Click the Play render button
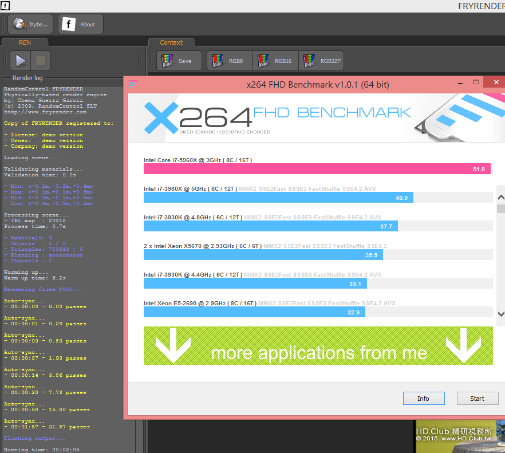The height and width of the screenshot is (453, 505). click(21, 61)
